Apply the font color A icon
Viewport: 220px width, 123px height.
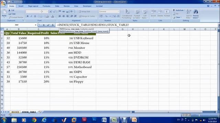coord(53,16)
